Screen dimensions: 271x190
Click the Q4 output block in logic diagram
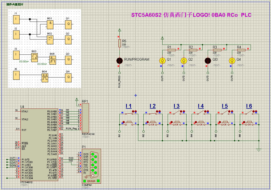click(68, 78)
